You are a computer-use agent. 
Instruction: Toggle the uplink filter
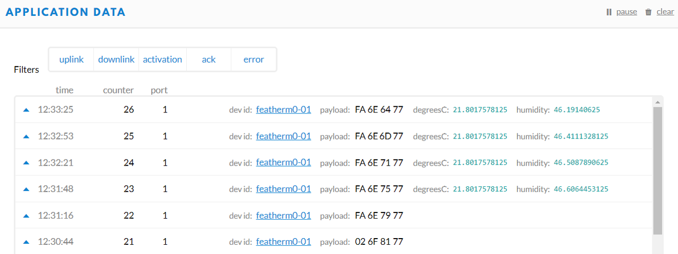(72, 60)
